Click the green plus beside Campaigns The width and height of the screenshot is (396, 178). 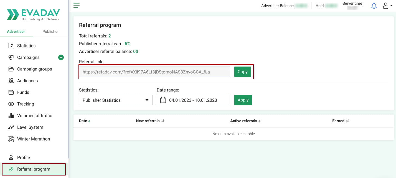pyautogui.click(x=61, y=57)
